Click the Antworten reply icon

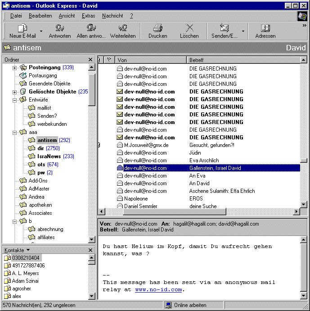click(x=59, y=28)
